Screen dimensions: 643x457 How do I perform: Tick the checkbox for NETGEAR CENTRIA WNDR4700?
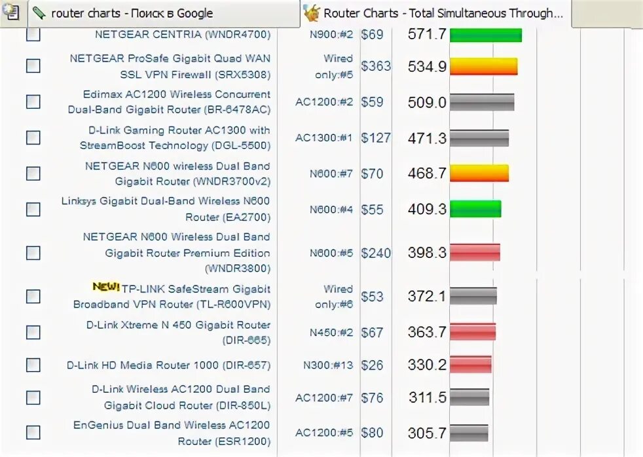click(x=33, y=35)
